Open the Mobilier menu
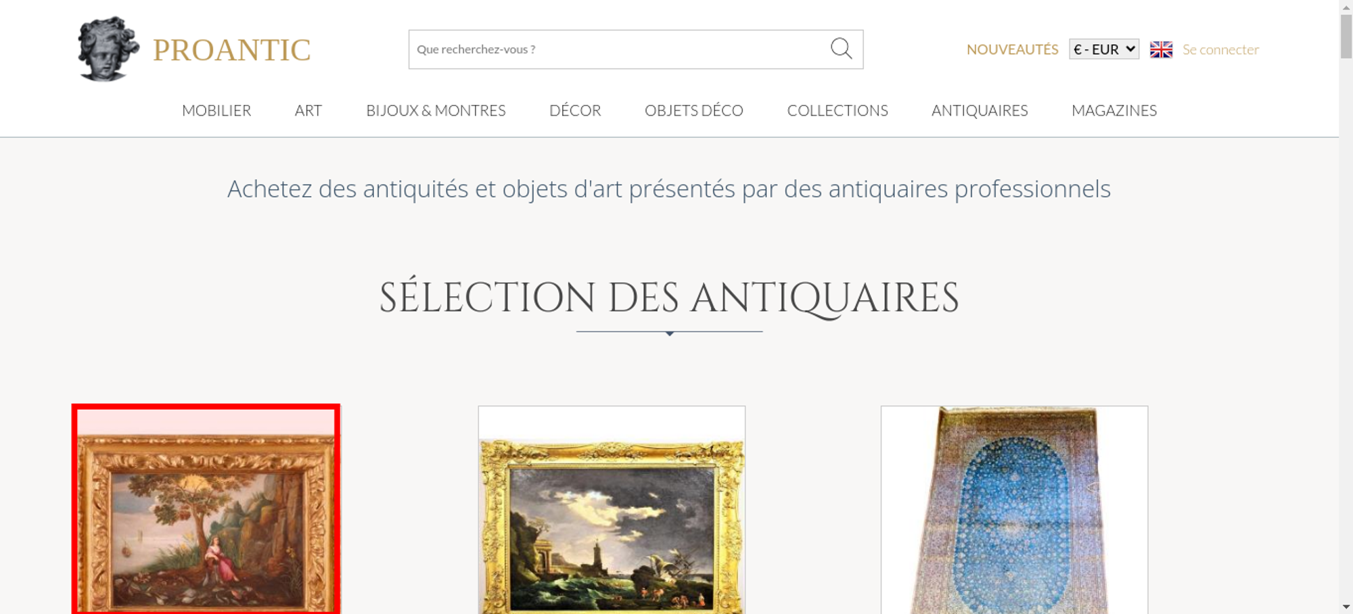 click(x=216, y=110)
